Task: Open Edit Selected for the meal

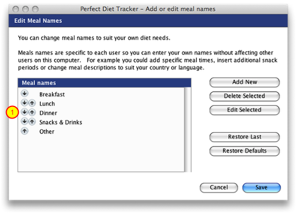Action: pyautogui.click(x=245, y=110)
